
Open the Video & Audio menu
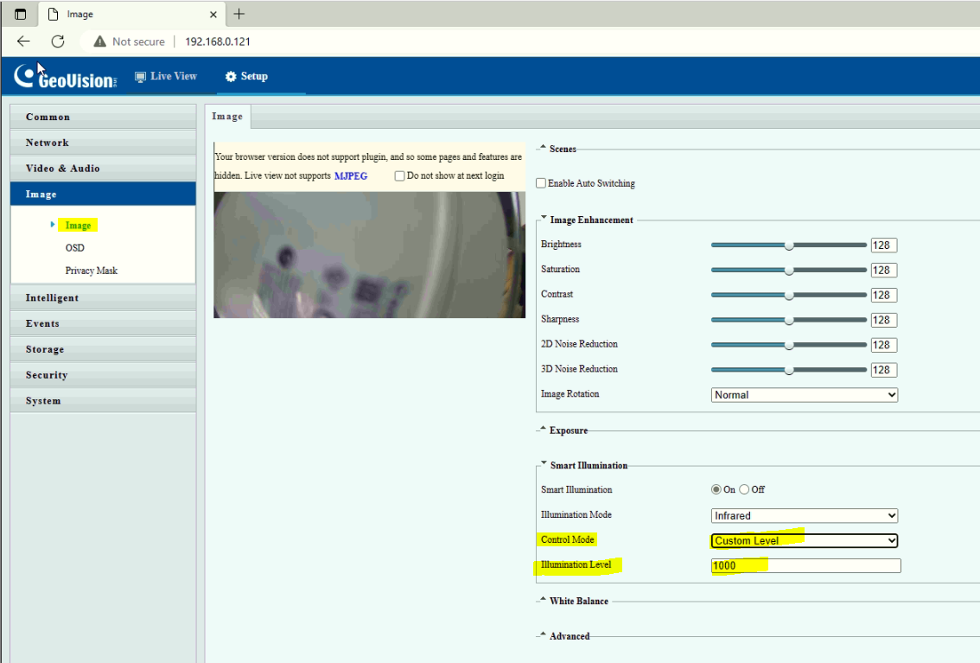click(103, 168)
